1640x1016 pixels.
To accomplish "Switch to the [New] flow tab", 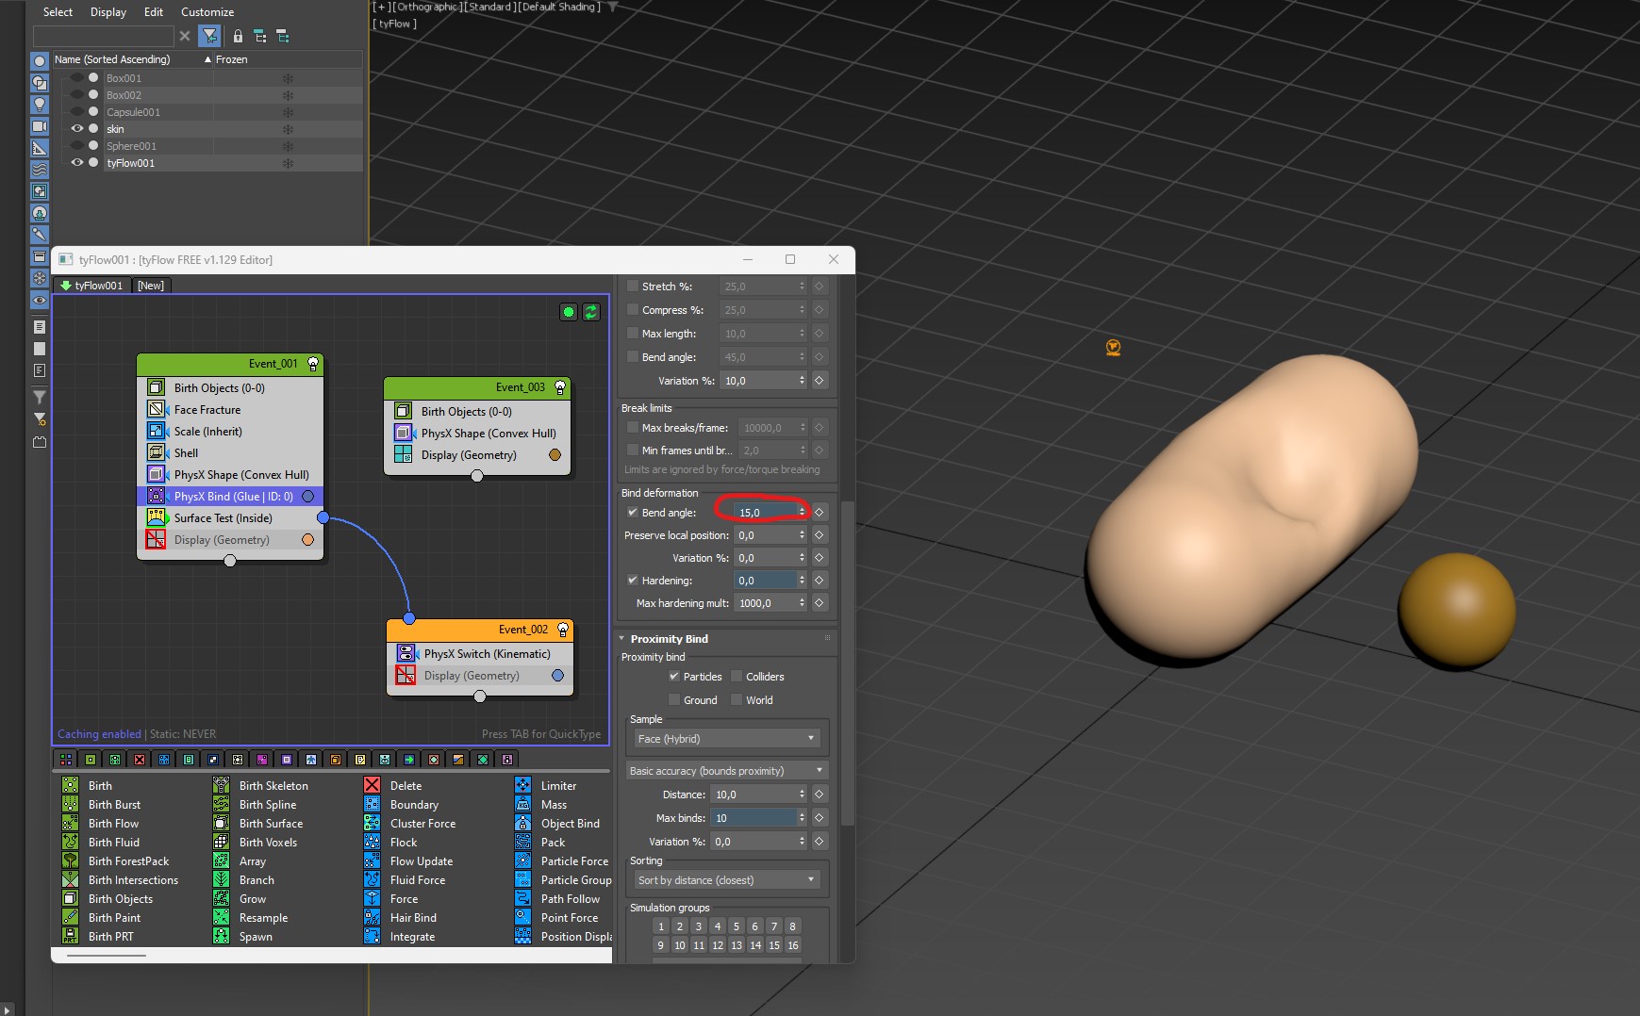I will (151, 286).
